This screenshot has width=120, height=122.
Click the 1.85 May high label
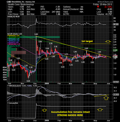(x=100, y=52)
